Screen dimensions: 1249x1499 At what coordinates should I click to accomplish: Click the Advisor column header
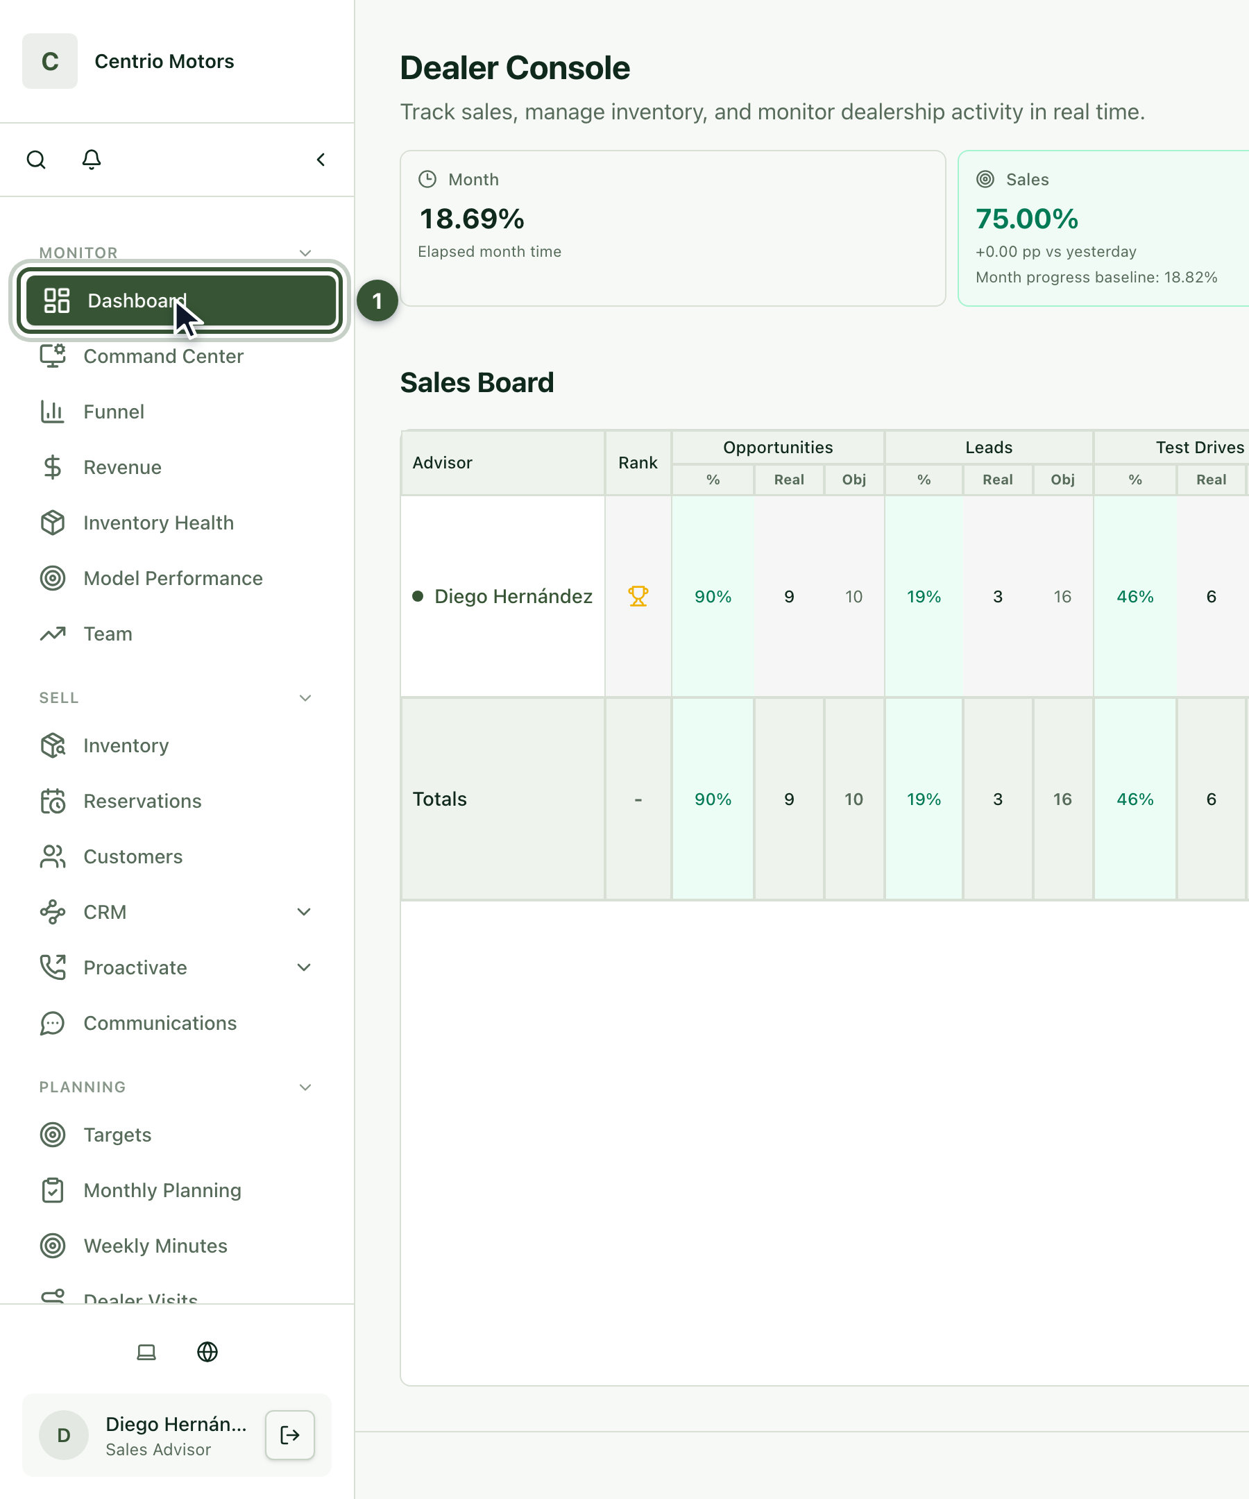click(x=502, y=463)
